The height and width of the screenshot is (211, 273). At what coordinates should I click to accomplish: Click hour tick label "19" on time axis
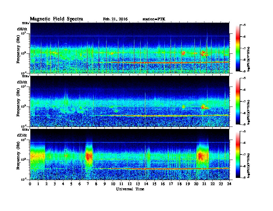tap(188, 184)
